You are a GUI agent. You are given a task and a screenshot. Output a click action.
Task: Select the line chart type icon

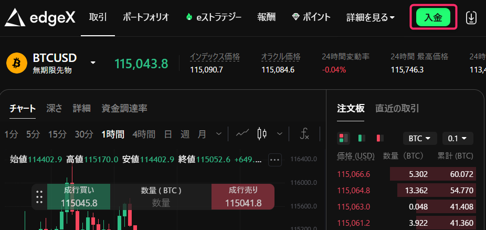(x=242, y=134)
